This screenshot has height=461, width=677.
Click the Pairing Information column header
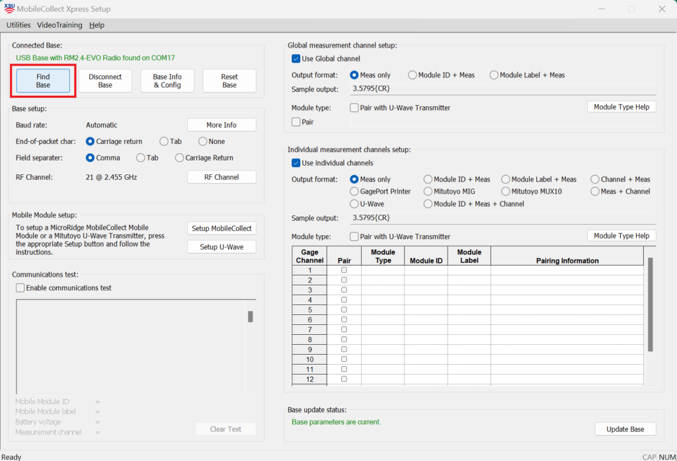click(x=567, y=256)
